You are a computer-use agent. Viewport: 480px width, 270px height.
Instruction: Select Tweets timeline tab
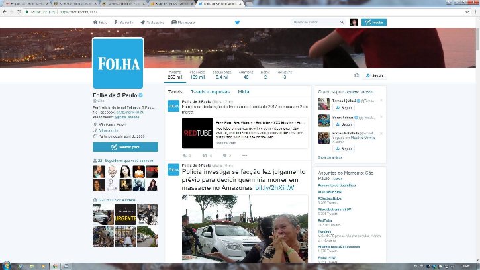click(175, 91)
